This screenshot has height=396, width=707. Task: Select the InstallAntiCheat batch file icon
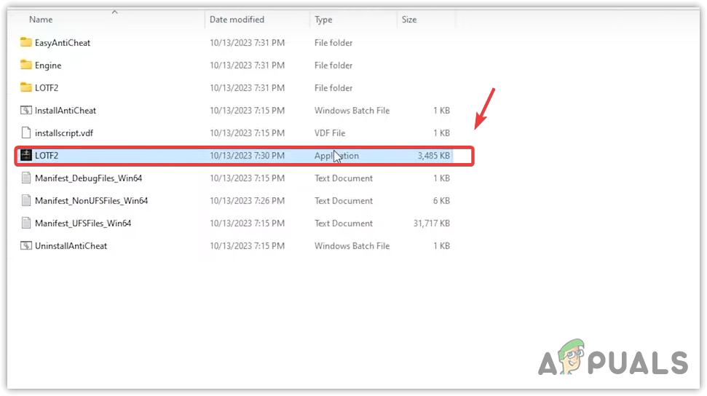[x=26, y=110]
